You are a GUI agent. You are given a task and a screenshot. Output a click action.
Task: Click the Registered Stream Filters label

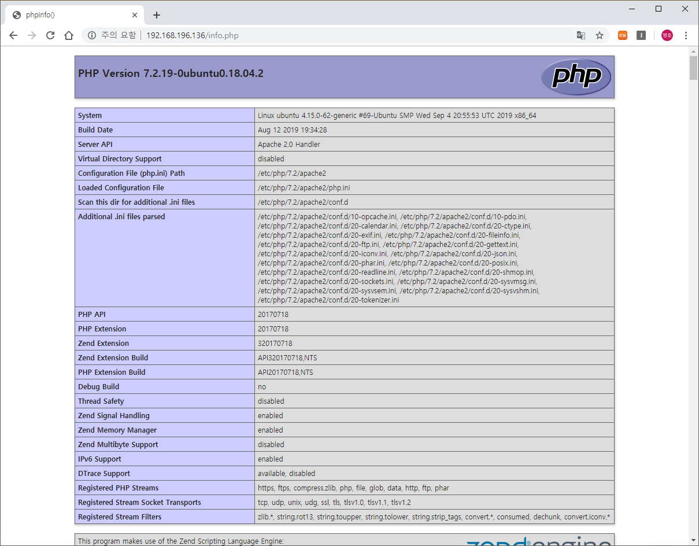pos(120,517)
